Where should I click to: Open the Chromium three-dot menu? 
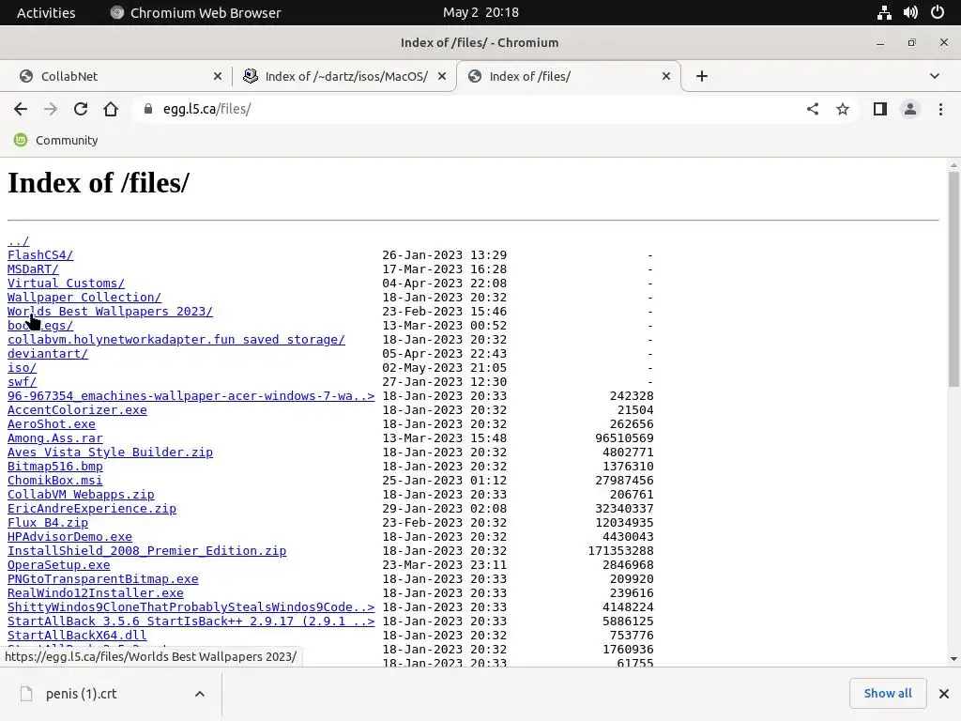940,109
